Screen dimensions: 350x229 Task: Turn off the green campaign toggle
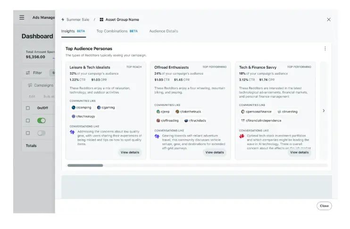tap(42, 121)
